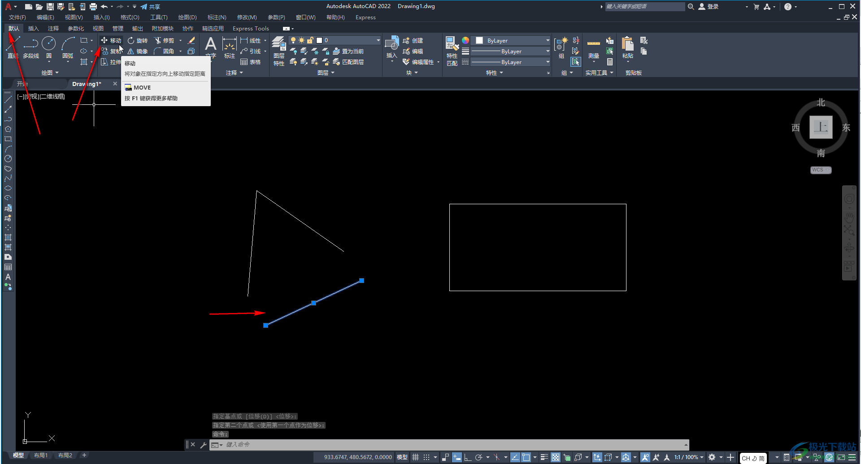Click the 模型 button in status bar

click(x=402, y=457)
